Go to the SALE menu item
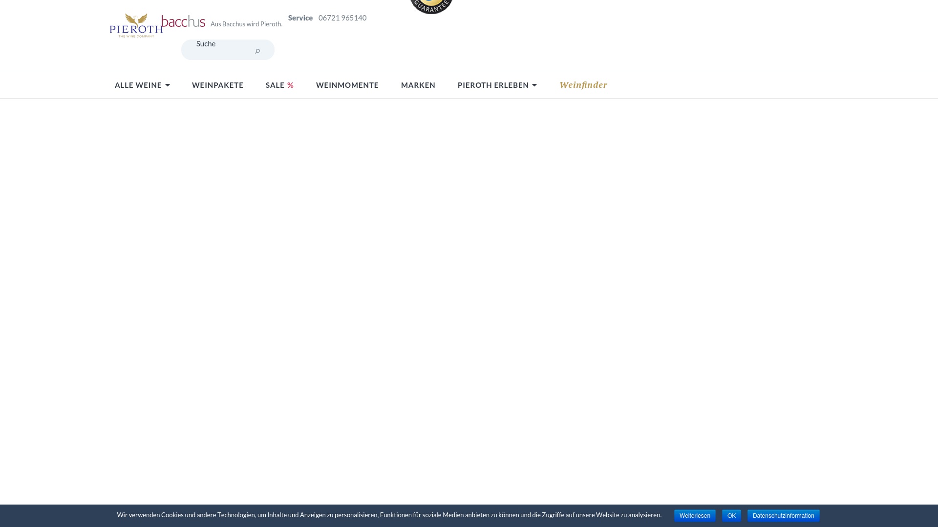938x527 pixels. pos(275,85)
